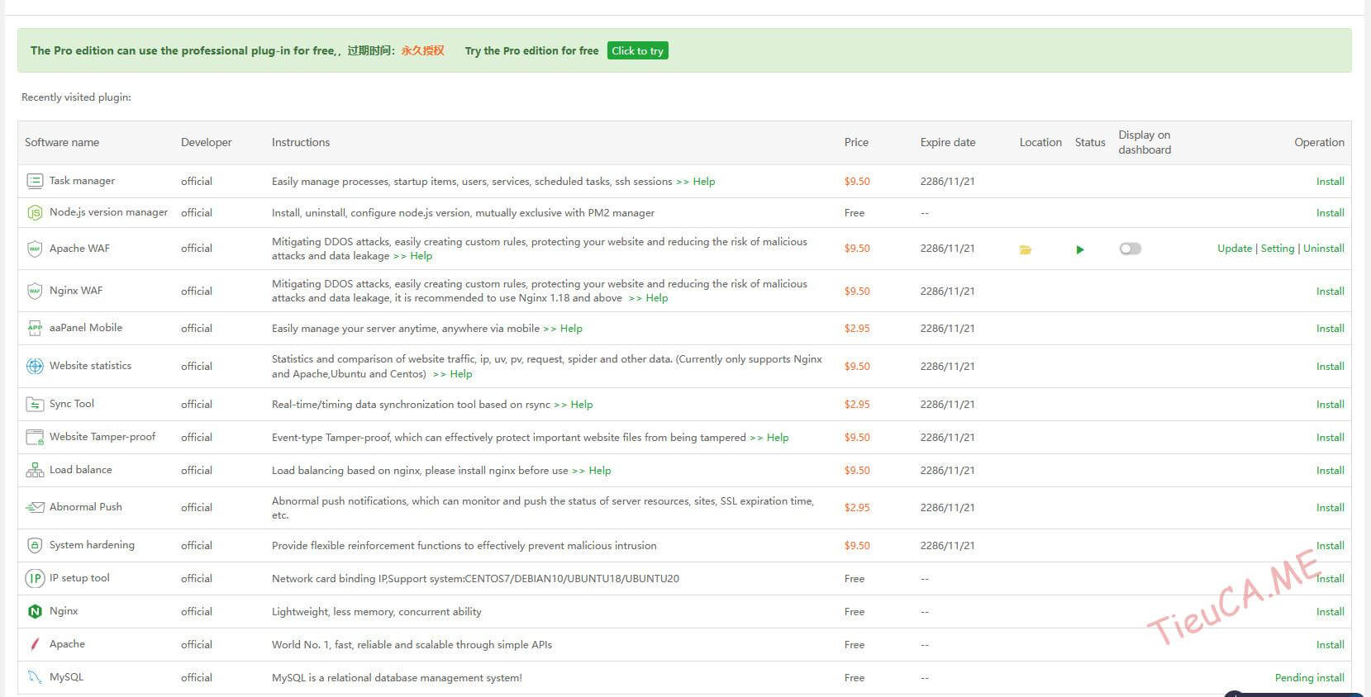The image size is (1371, 697).
Task: Open Setting for Apache WAF
Action: [1277, 249]
